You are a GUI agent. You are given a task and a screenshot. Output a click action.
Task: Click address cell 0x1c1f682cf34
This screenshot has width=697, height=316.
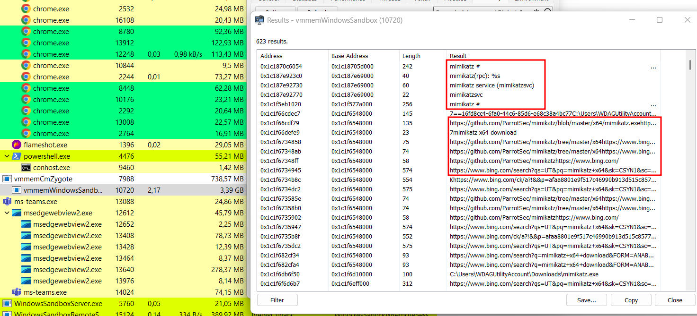click(280, 255)
